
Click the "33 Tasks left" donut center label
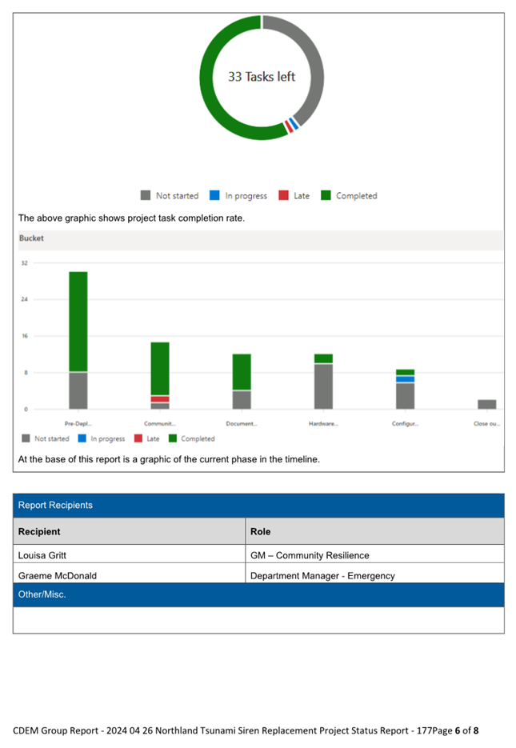[x=262, y=77]
